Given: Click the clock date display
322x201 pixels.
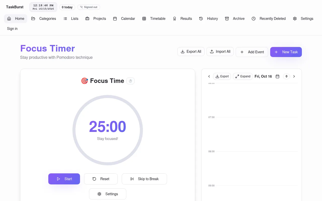Looking at the screenshot, I should [x=43, y=7].
